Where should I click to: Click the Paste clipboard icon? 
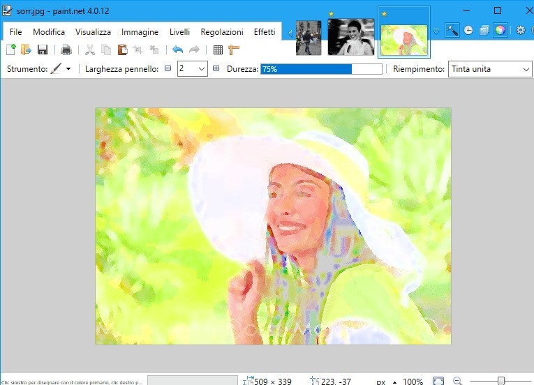coord(122,50)
